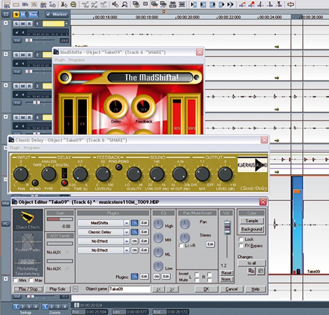
Task: Enable the Lock checkbox
Action: click(241, 239)
